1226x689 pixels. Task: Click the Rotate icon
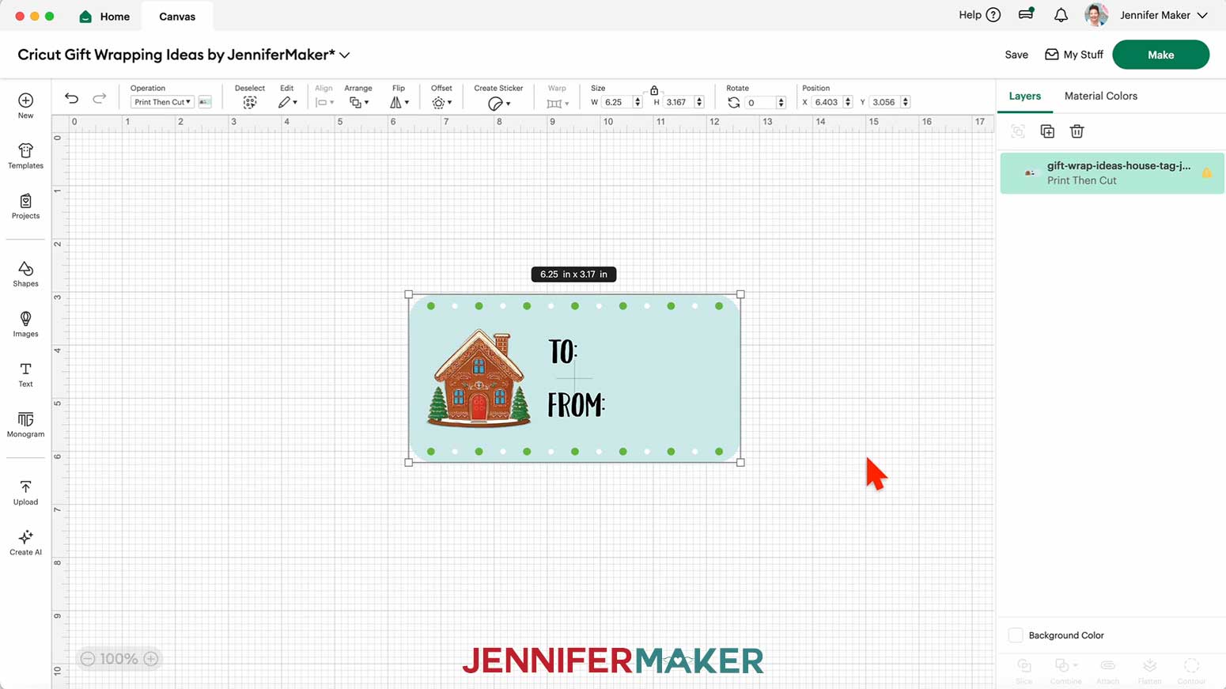pos(734,103)
